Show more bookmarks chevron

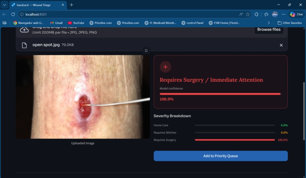(x=269, y=23)
